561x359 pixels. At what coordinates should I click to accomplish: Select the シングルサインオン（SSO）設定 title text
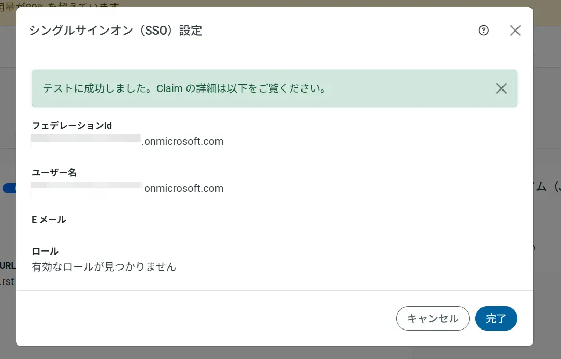point(115,31)
